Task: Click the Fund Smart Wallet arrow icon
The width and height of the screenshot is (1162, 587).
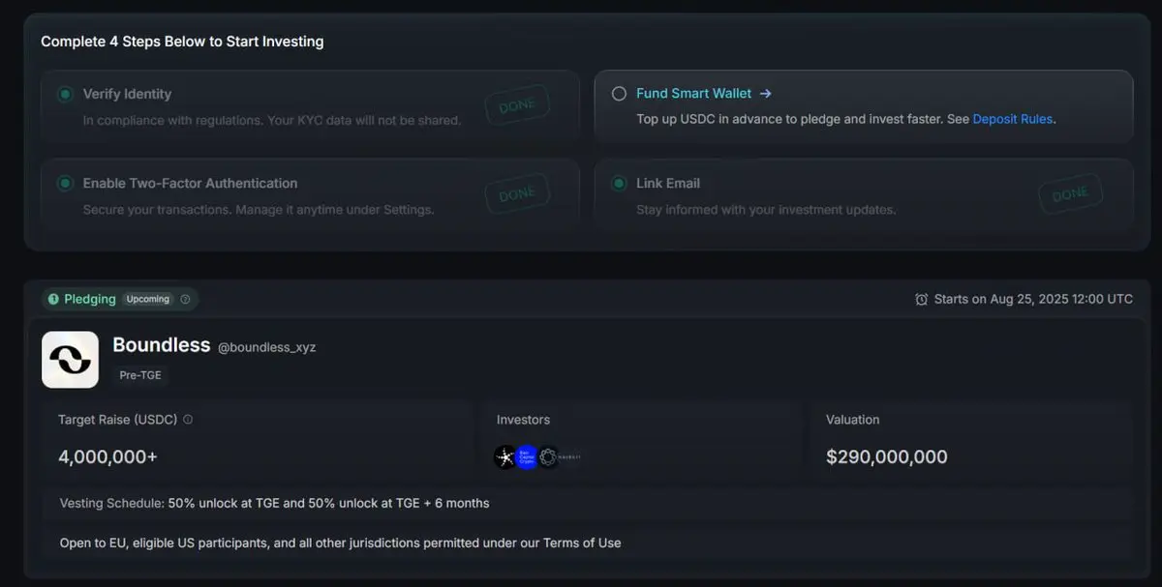Action: point(765,94)
